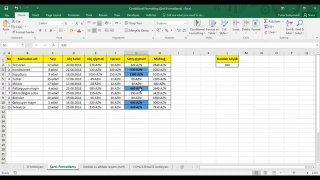Apply the yellow Fill Color bucket
The width and height of the screenshot is (320, 180).
[x=71, y=30]
